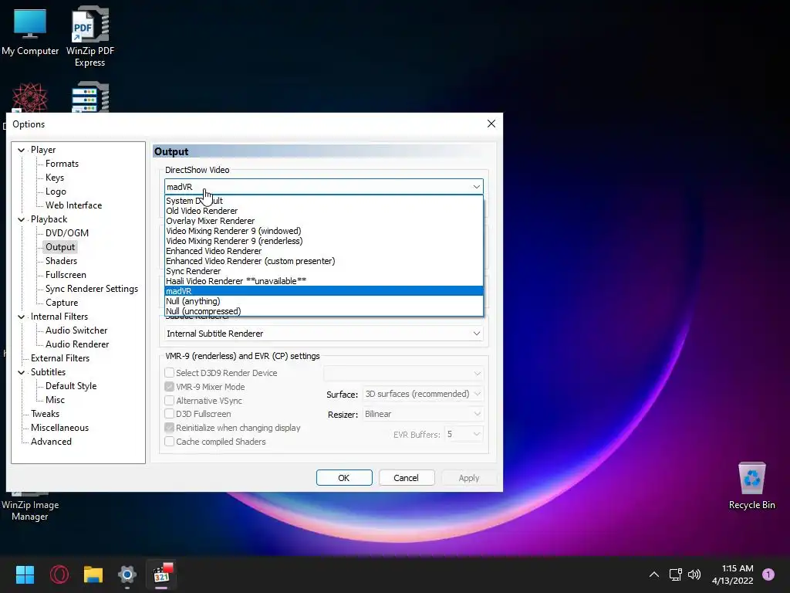Open Default Style subtitle settings
Viewport: 790px width, 593px height.
pyautogui.click(x=71, y=386)
